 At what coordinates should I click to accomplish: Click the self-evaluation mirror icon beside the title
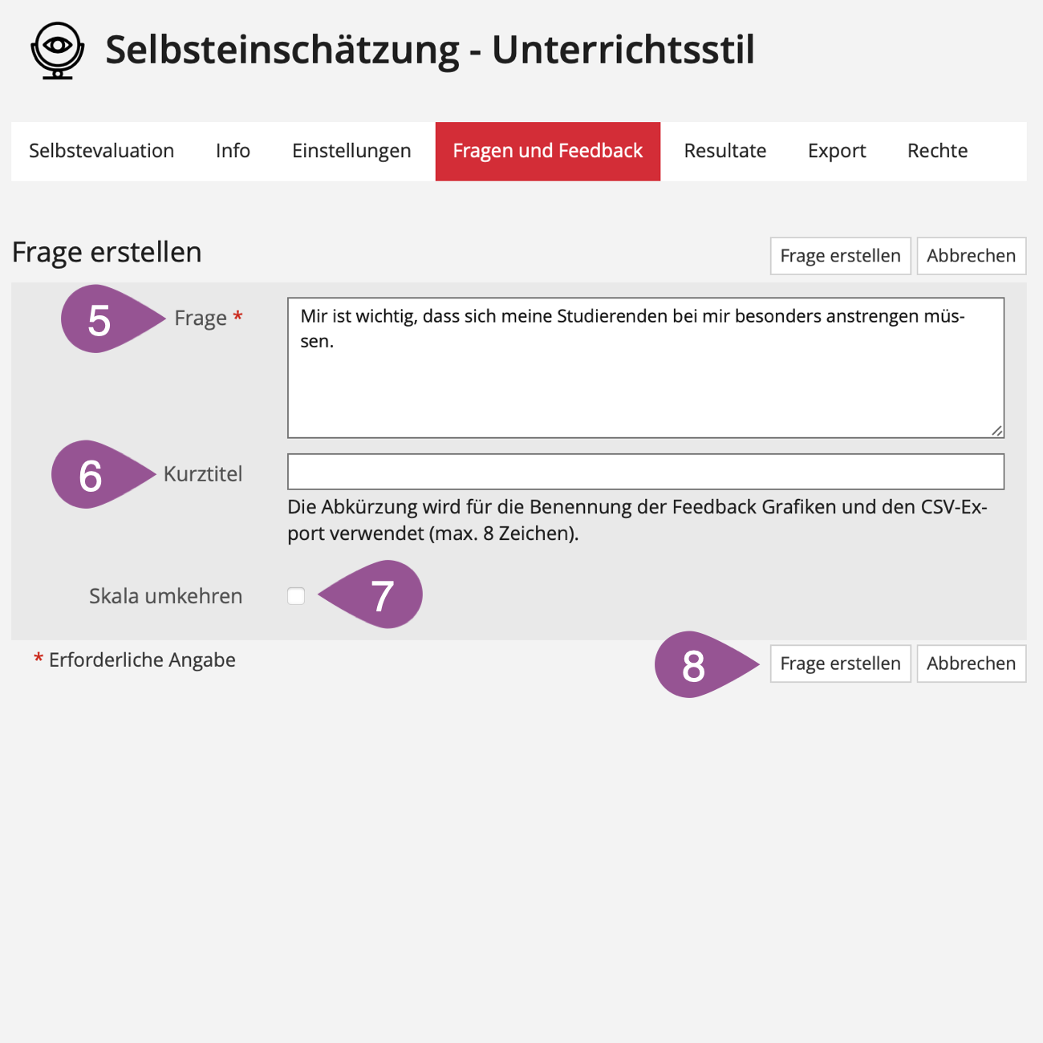tap(57, 50)
